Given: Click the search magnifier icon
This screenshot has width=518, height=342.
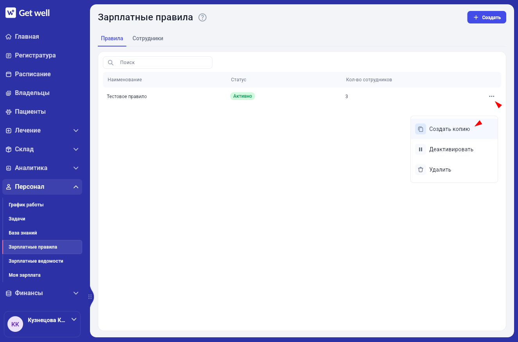Looking at the screenshot, I should pyautogui.click(x=111, y=63).
